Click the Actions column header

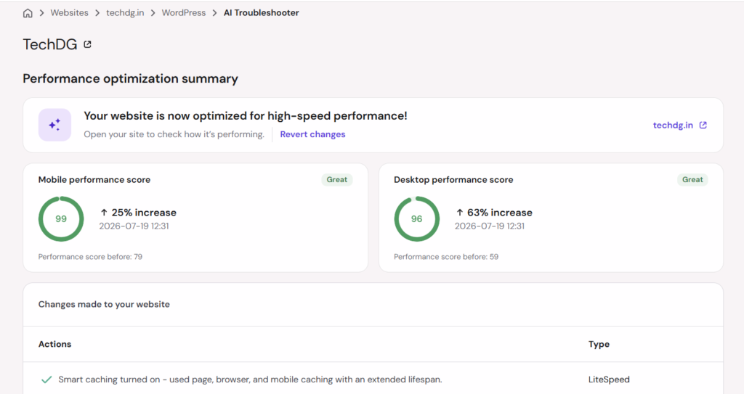coord(54,344)
